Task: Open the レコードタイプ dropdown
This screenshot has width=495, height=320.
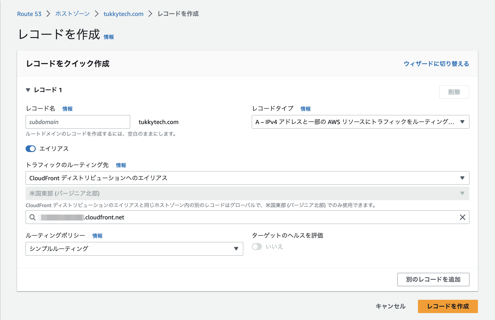Action: [x=360, y=122]
